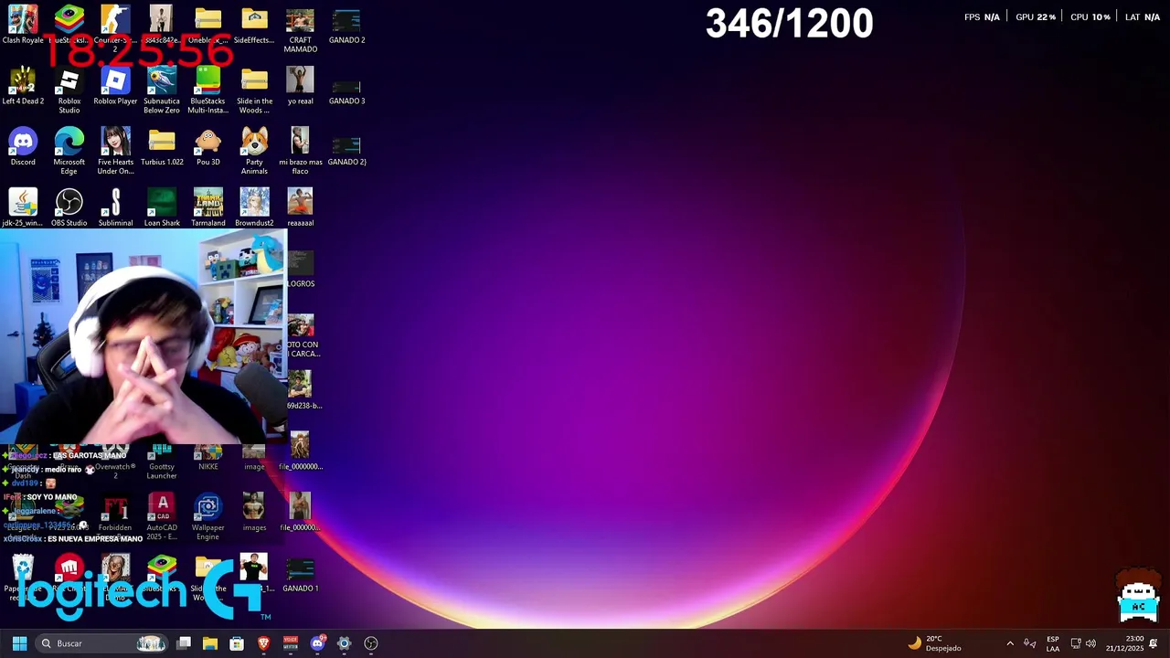Open the Tarmaland desktop shortcut

[207, 208]
